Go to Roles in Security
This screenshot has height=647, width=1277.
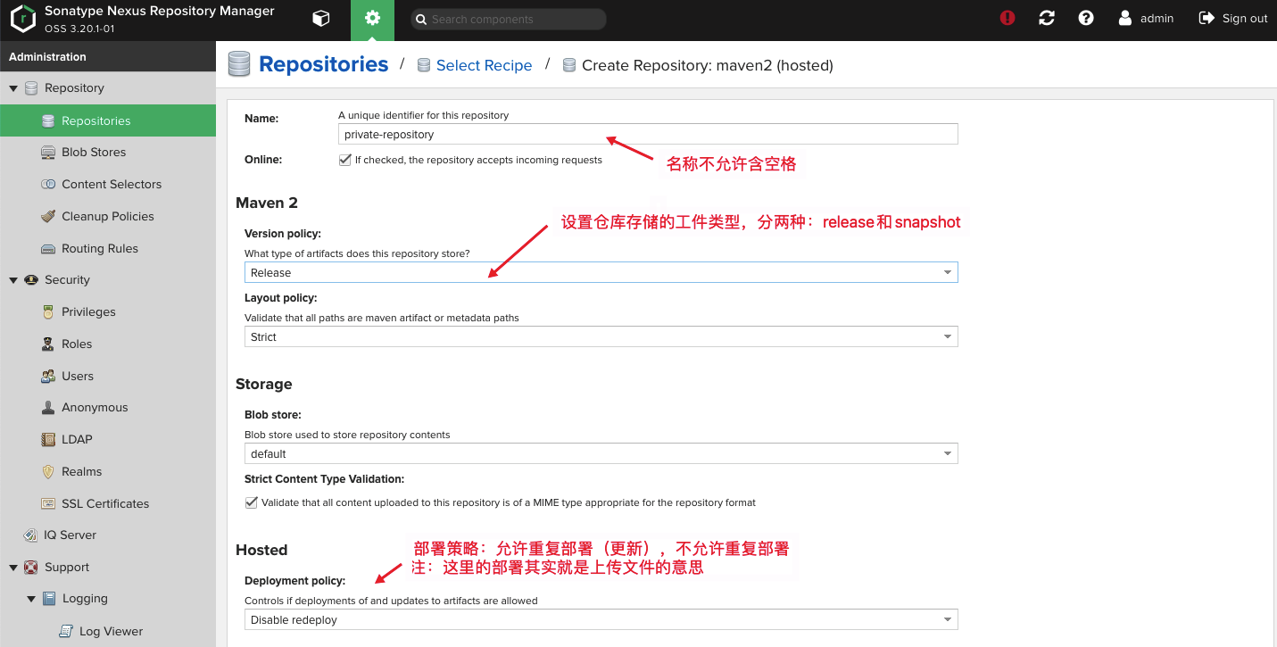[x=77, y=344]
